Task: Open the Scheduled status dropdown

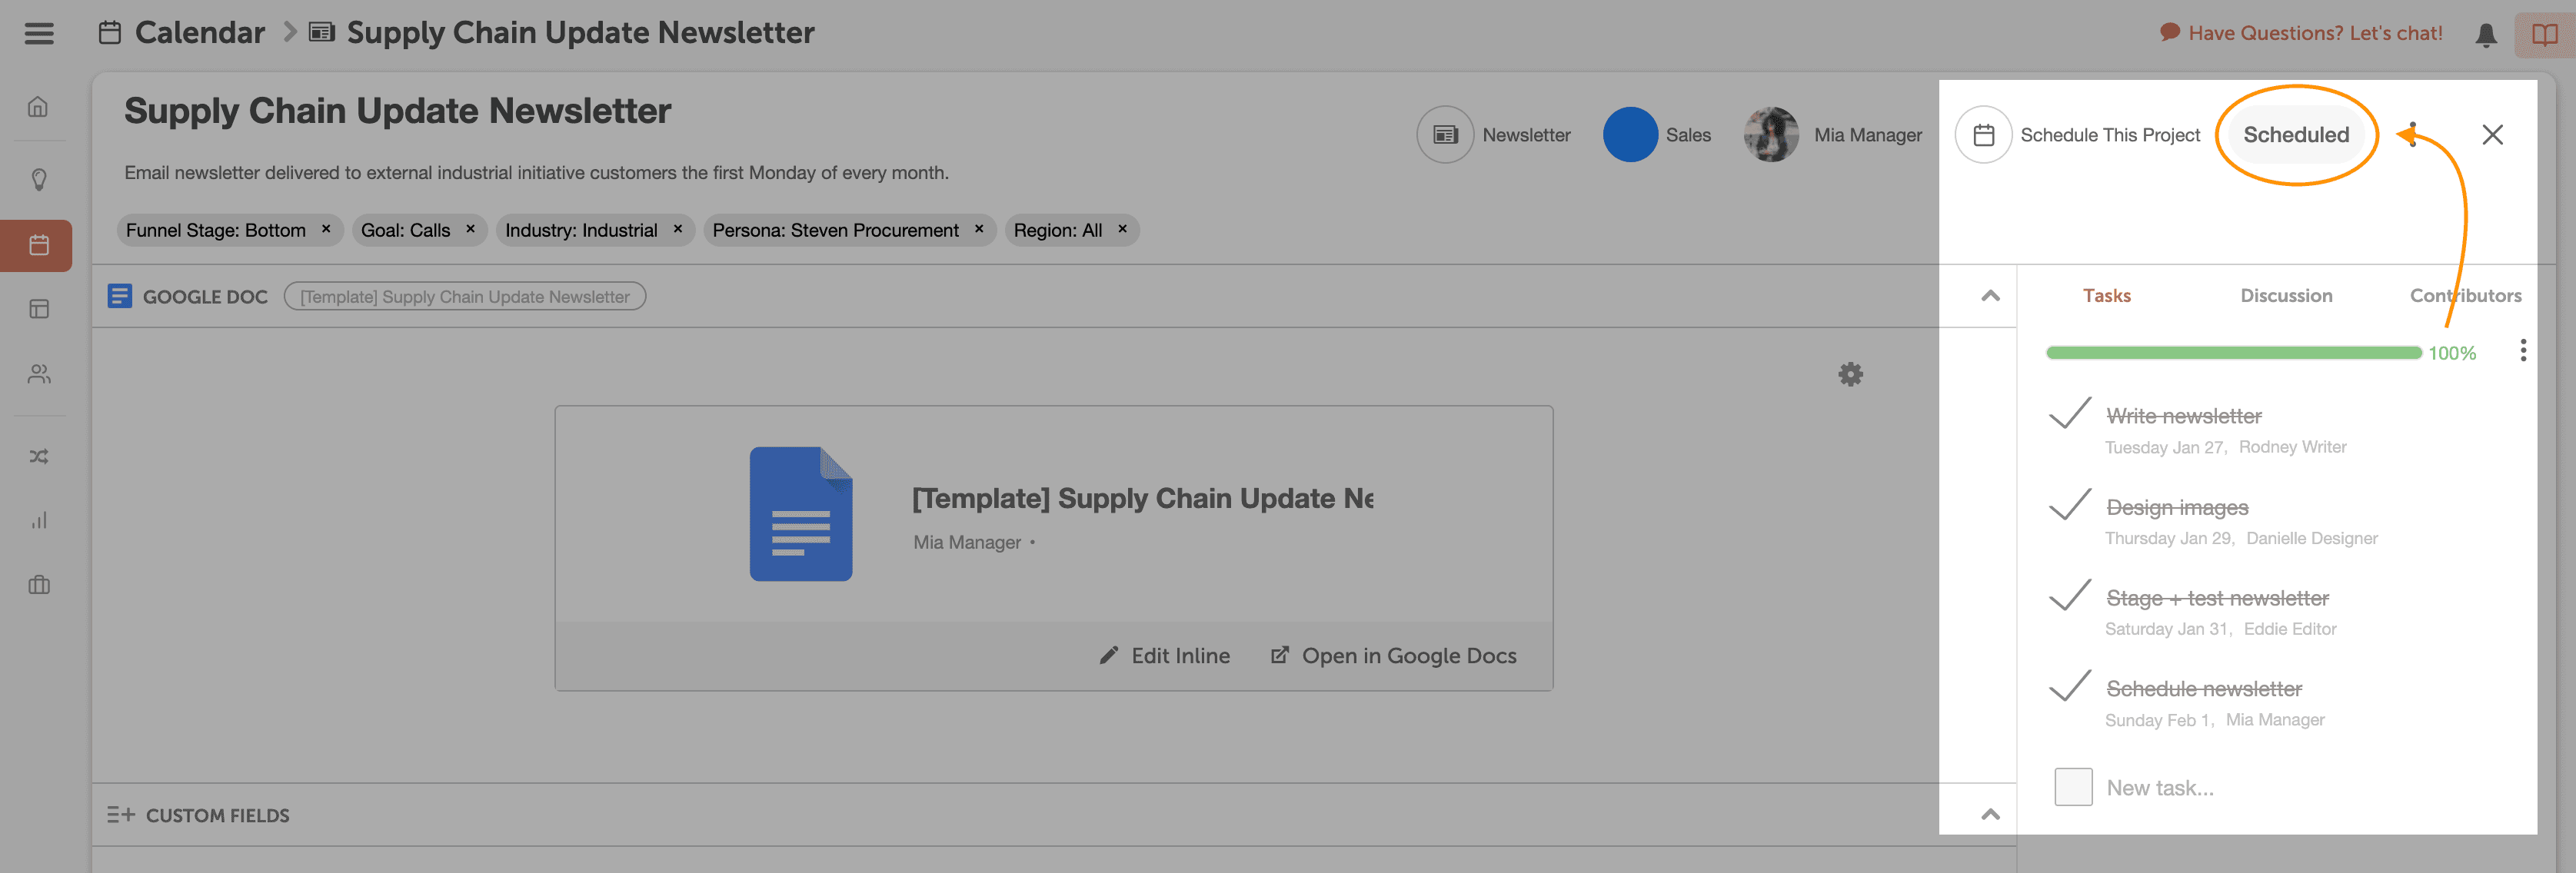Action: [2295, 134]
